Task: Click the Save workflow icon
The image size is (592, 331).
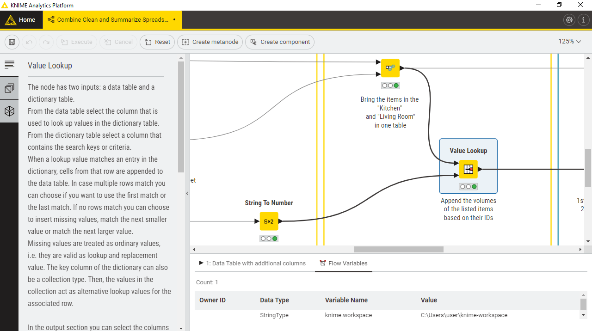Action: coord(12,42)
